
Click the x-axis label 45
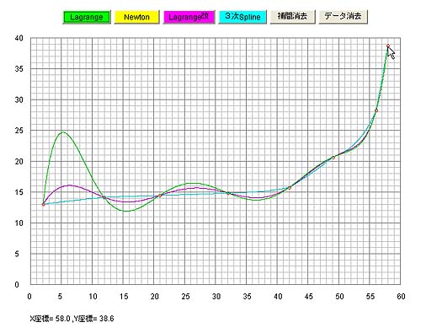[308, 296]
